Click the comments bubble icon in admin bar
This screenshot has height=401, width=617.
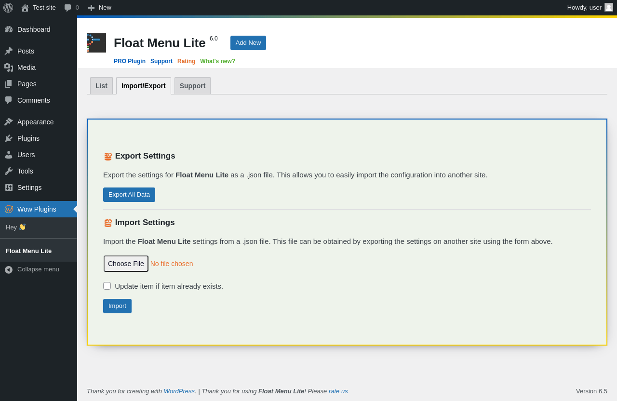pos(68,8)
